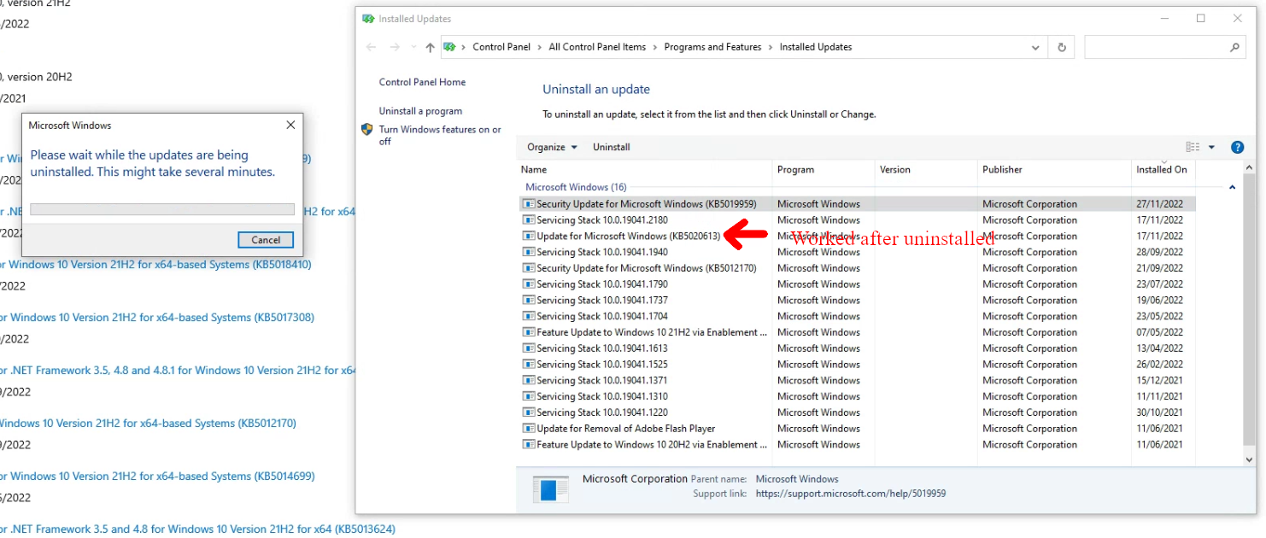The height and width of the screenshot is (538, 1266).
Task: Open the Help question mark icon
Action: click(1237, 147)
